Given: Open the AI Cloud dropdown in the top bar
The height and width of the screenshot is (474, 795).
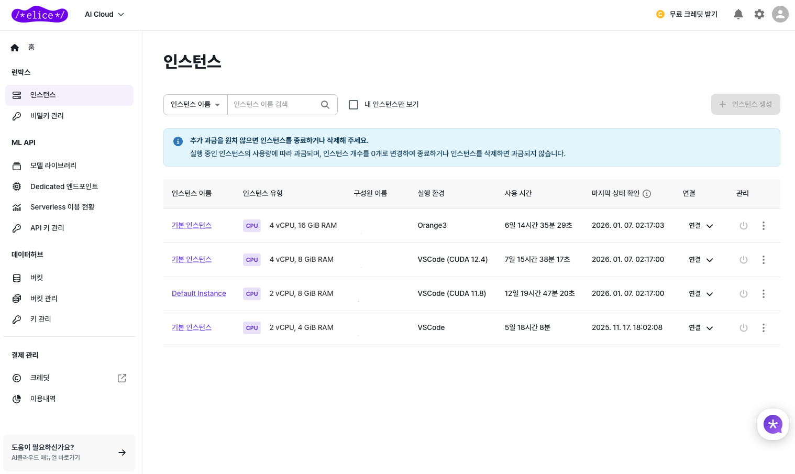Looking at the screenshot, I should click(104, 14).
